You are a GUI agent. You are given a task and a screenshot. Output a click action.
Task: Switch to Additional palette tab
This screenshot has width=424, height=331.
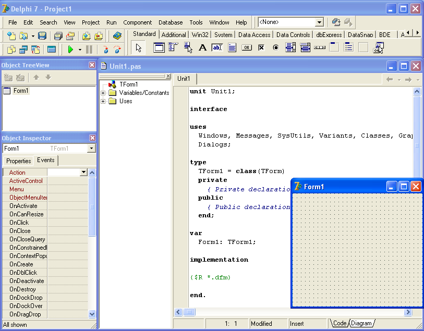(x=174, y=35)
